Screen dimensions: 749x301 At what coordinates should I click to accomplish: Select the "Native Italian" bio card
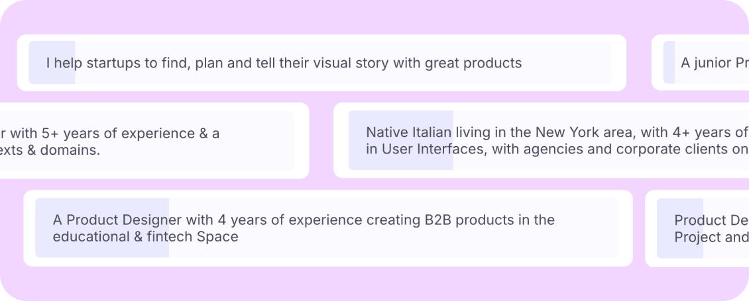tap(542, 140)
